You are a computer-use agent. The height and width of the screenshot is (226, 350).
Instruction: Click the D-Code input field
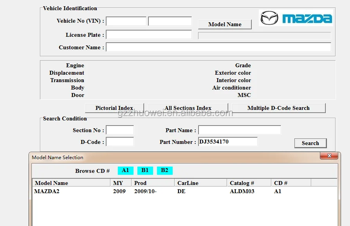click(x=120, y=142)
